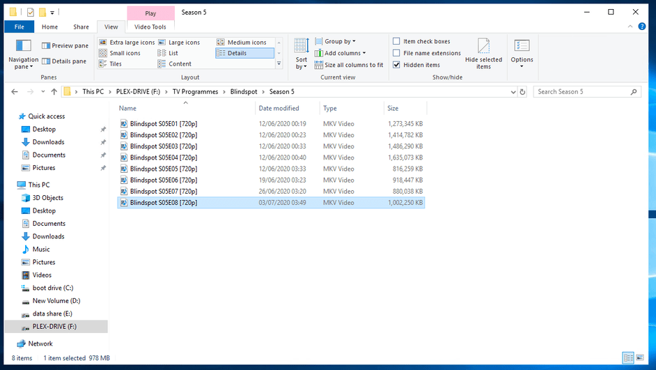Select the View ribbon tab
The height and width of the screenshot is (370, 656).
(111, 26)
